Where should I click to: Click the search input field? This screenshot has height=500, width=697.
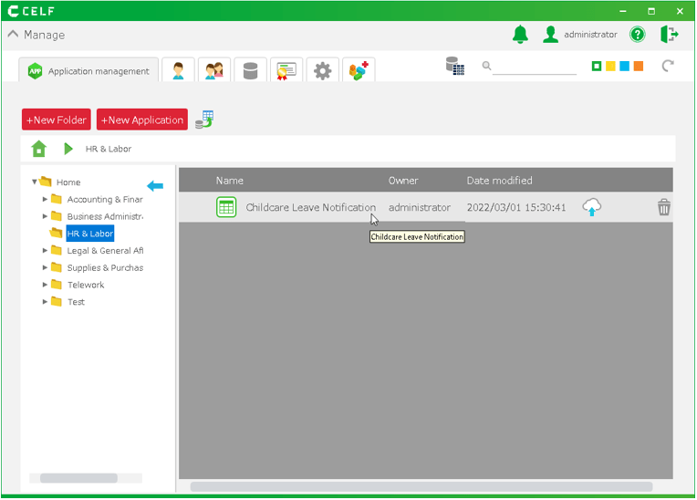(535, 67)
